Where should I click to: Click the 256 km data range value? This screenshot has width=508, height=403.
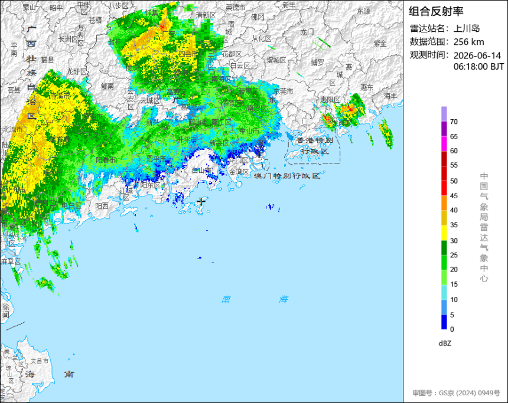coord(468,42)
